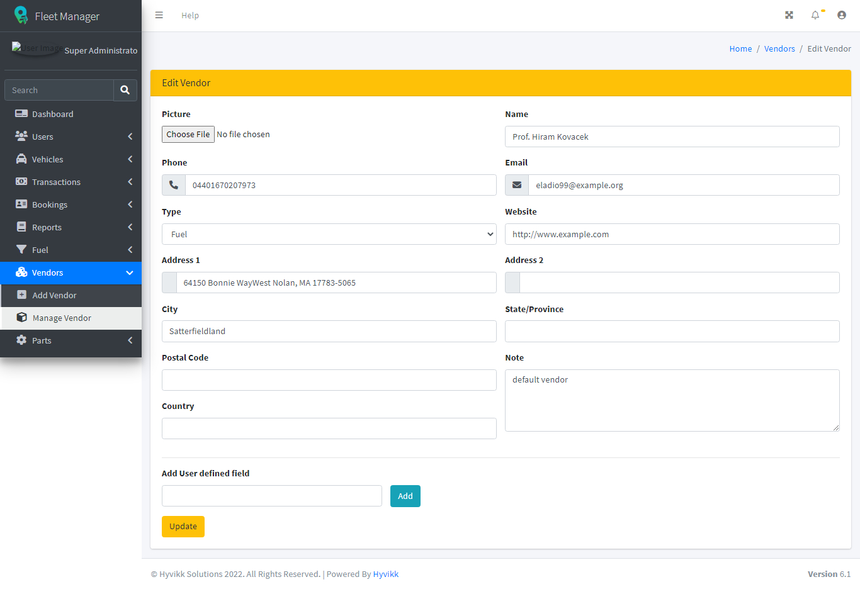
Task: Click the envelope icon beside Email field
Action: (517, 185)
